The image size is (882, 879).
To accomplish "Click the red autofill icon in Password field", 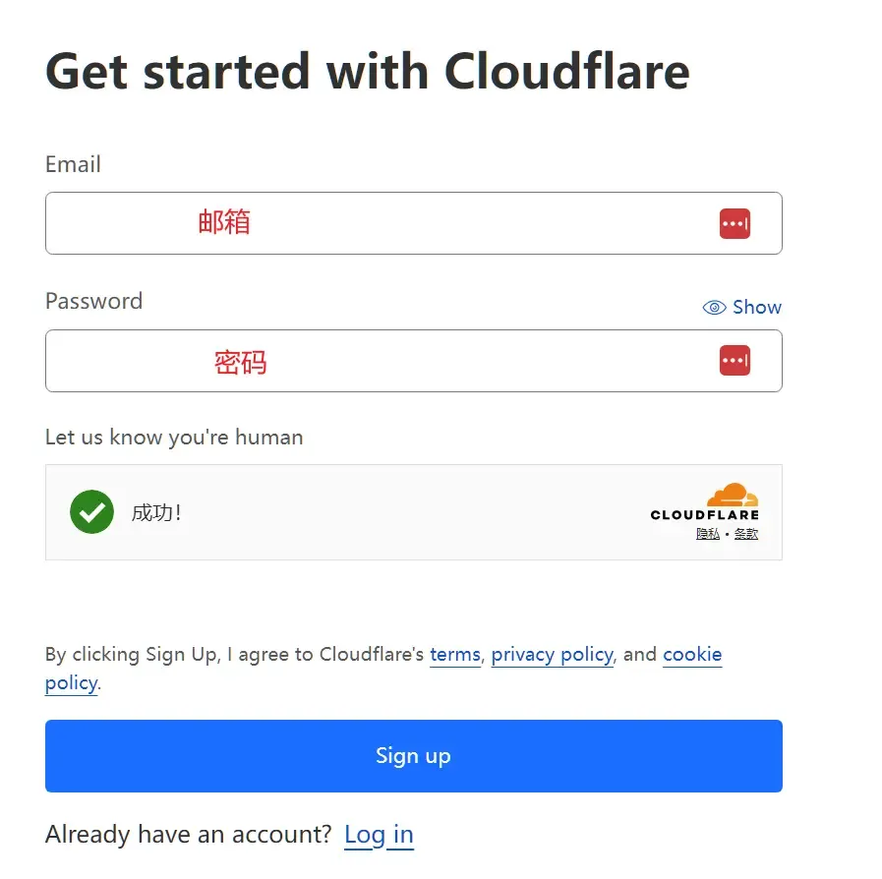I will point(735,361).
